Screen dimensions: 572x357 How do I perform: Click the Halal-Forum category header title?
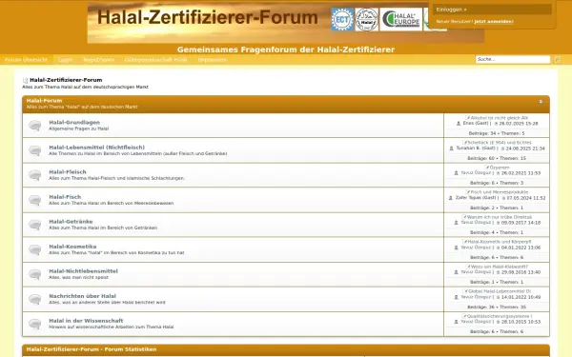(44, 101)
